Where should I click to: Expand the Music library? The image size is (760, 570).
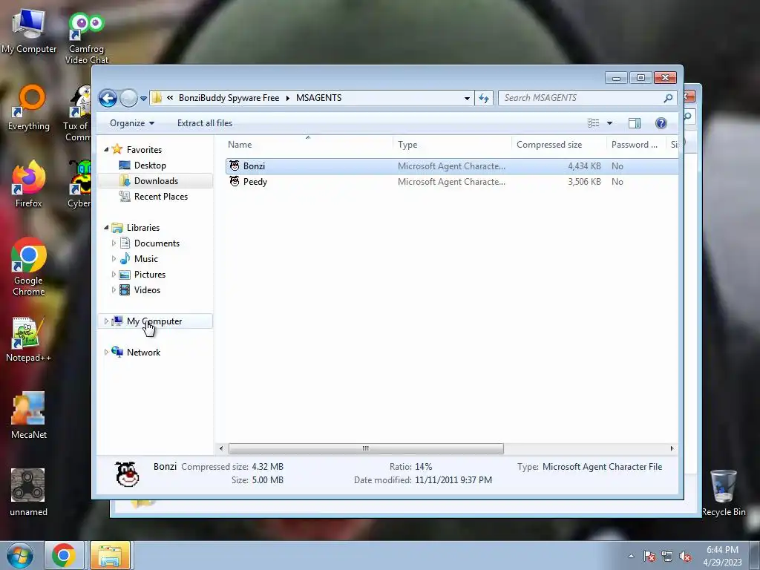point(114,259)
